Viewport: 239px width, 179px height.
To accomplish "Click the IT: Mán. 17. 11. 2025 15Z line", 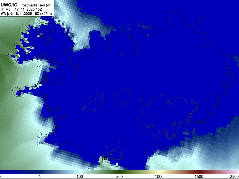I will 21,10.
